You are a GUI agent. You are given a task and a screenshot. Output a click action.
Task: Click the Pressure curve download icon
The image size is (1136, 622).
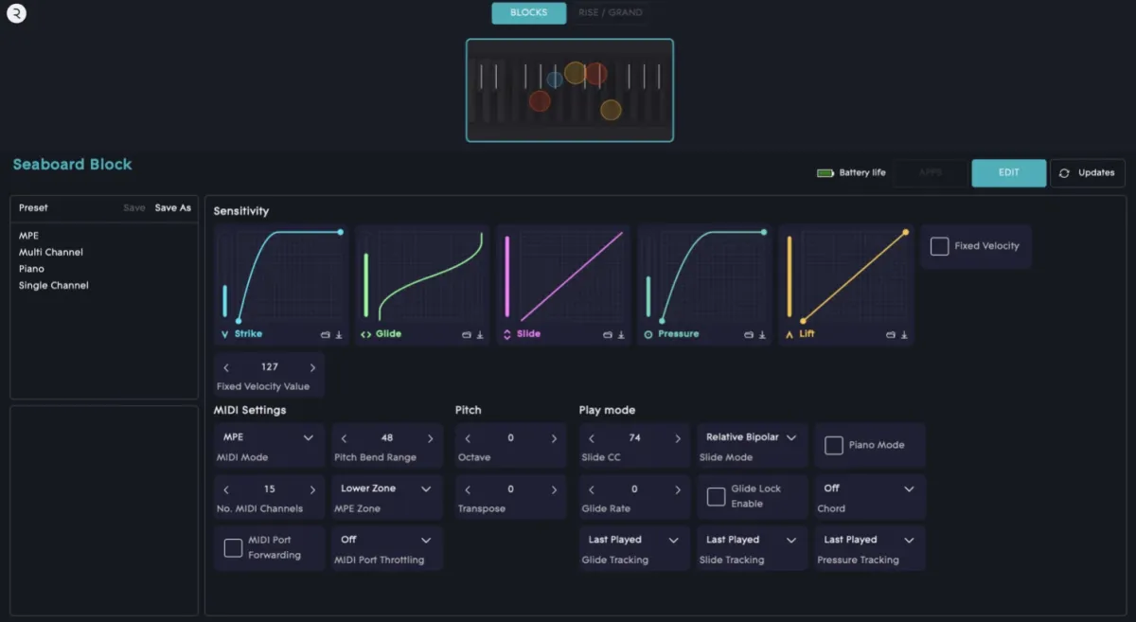coord(762,334)
